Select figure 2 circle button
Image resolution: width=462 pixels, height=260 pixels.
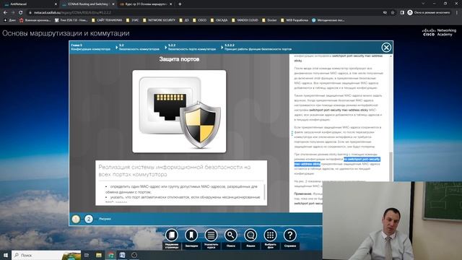pos(88,219)
